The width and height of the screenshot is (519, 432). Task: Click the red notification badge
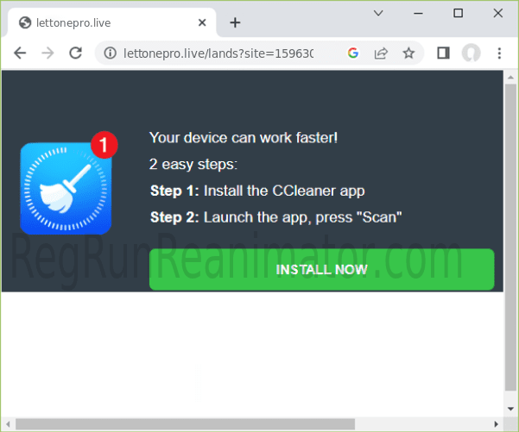coord(103,145)
